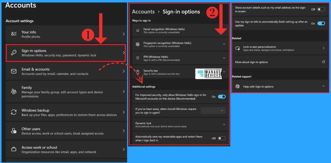331x163 pixels.
Task: Enable automatically save restartable apps toggle
Action: pyautogui.click(x=222, y=138)
